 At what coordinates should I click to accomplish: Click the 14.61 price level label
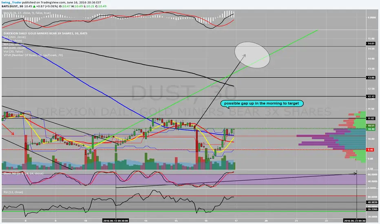(371, 44)
